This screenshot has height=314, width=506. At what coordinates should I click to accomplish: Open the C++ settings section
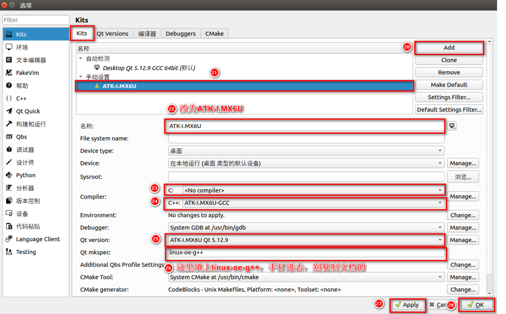(21, 98)
